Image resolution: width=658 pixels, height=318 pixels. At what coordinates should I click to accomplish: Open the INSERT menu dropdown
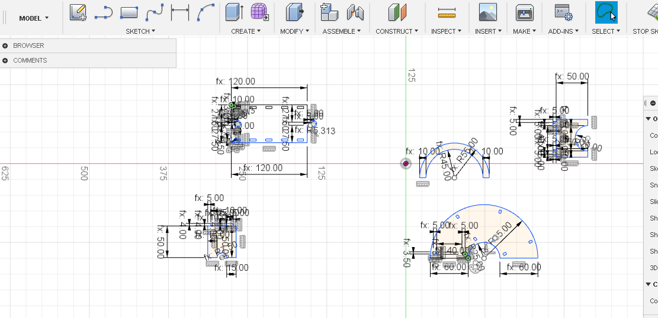[489, 31]
